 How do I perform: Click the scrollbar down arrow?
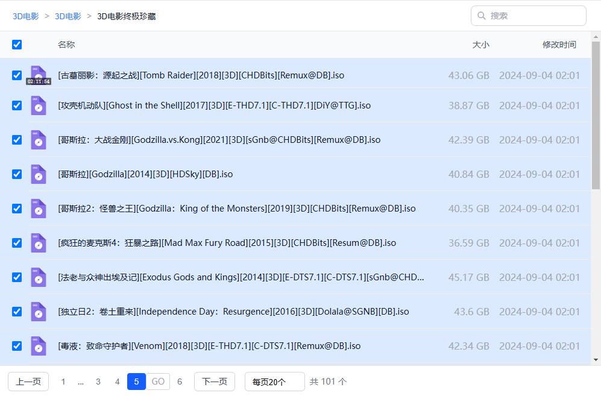click(596, 360)
